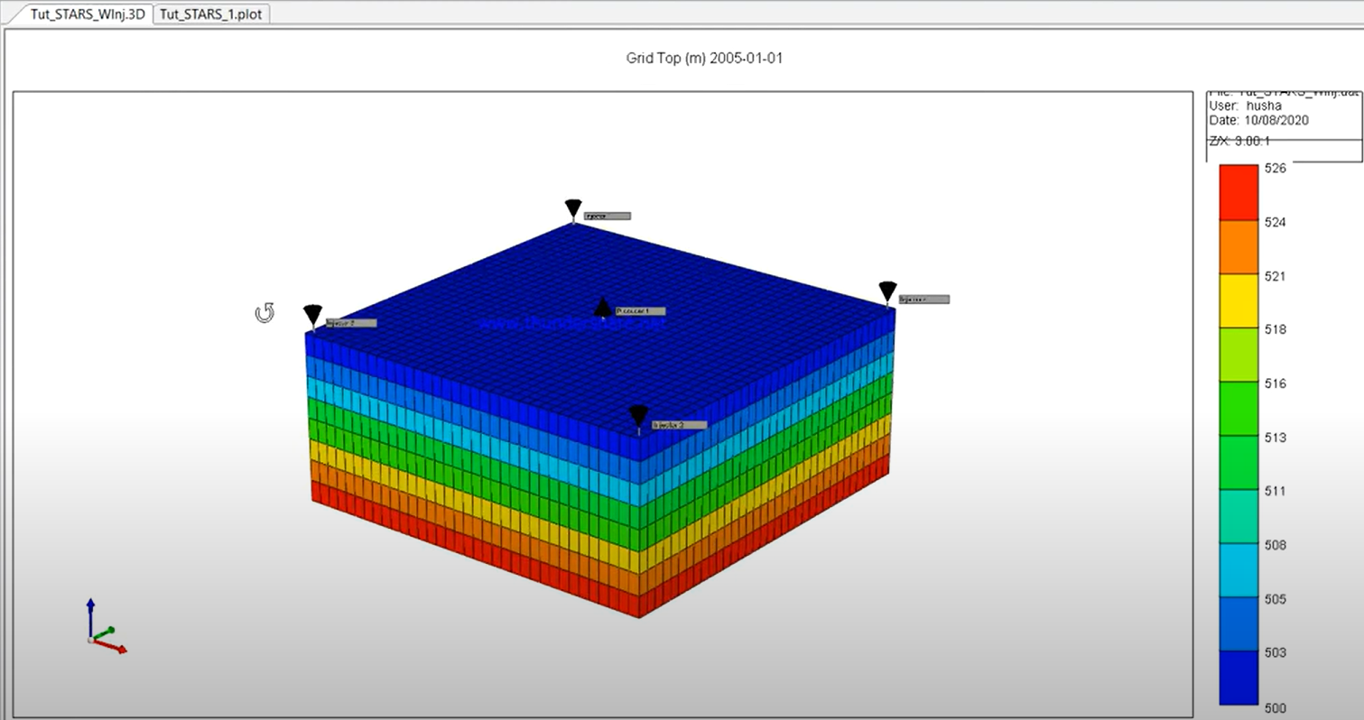Click the legend value 513

click(x=1275, y=438)
